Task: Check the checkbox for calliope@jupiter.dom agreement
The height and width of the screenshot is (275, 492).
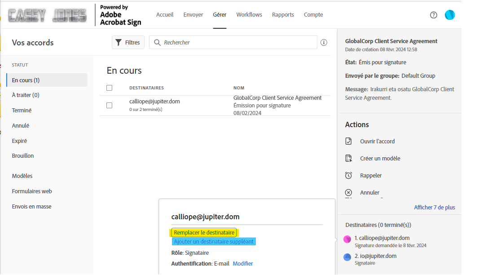Action: click(110, 105)
